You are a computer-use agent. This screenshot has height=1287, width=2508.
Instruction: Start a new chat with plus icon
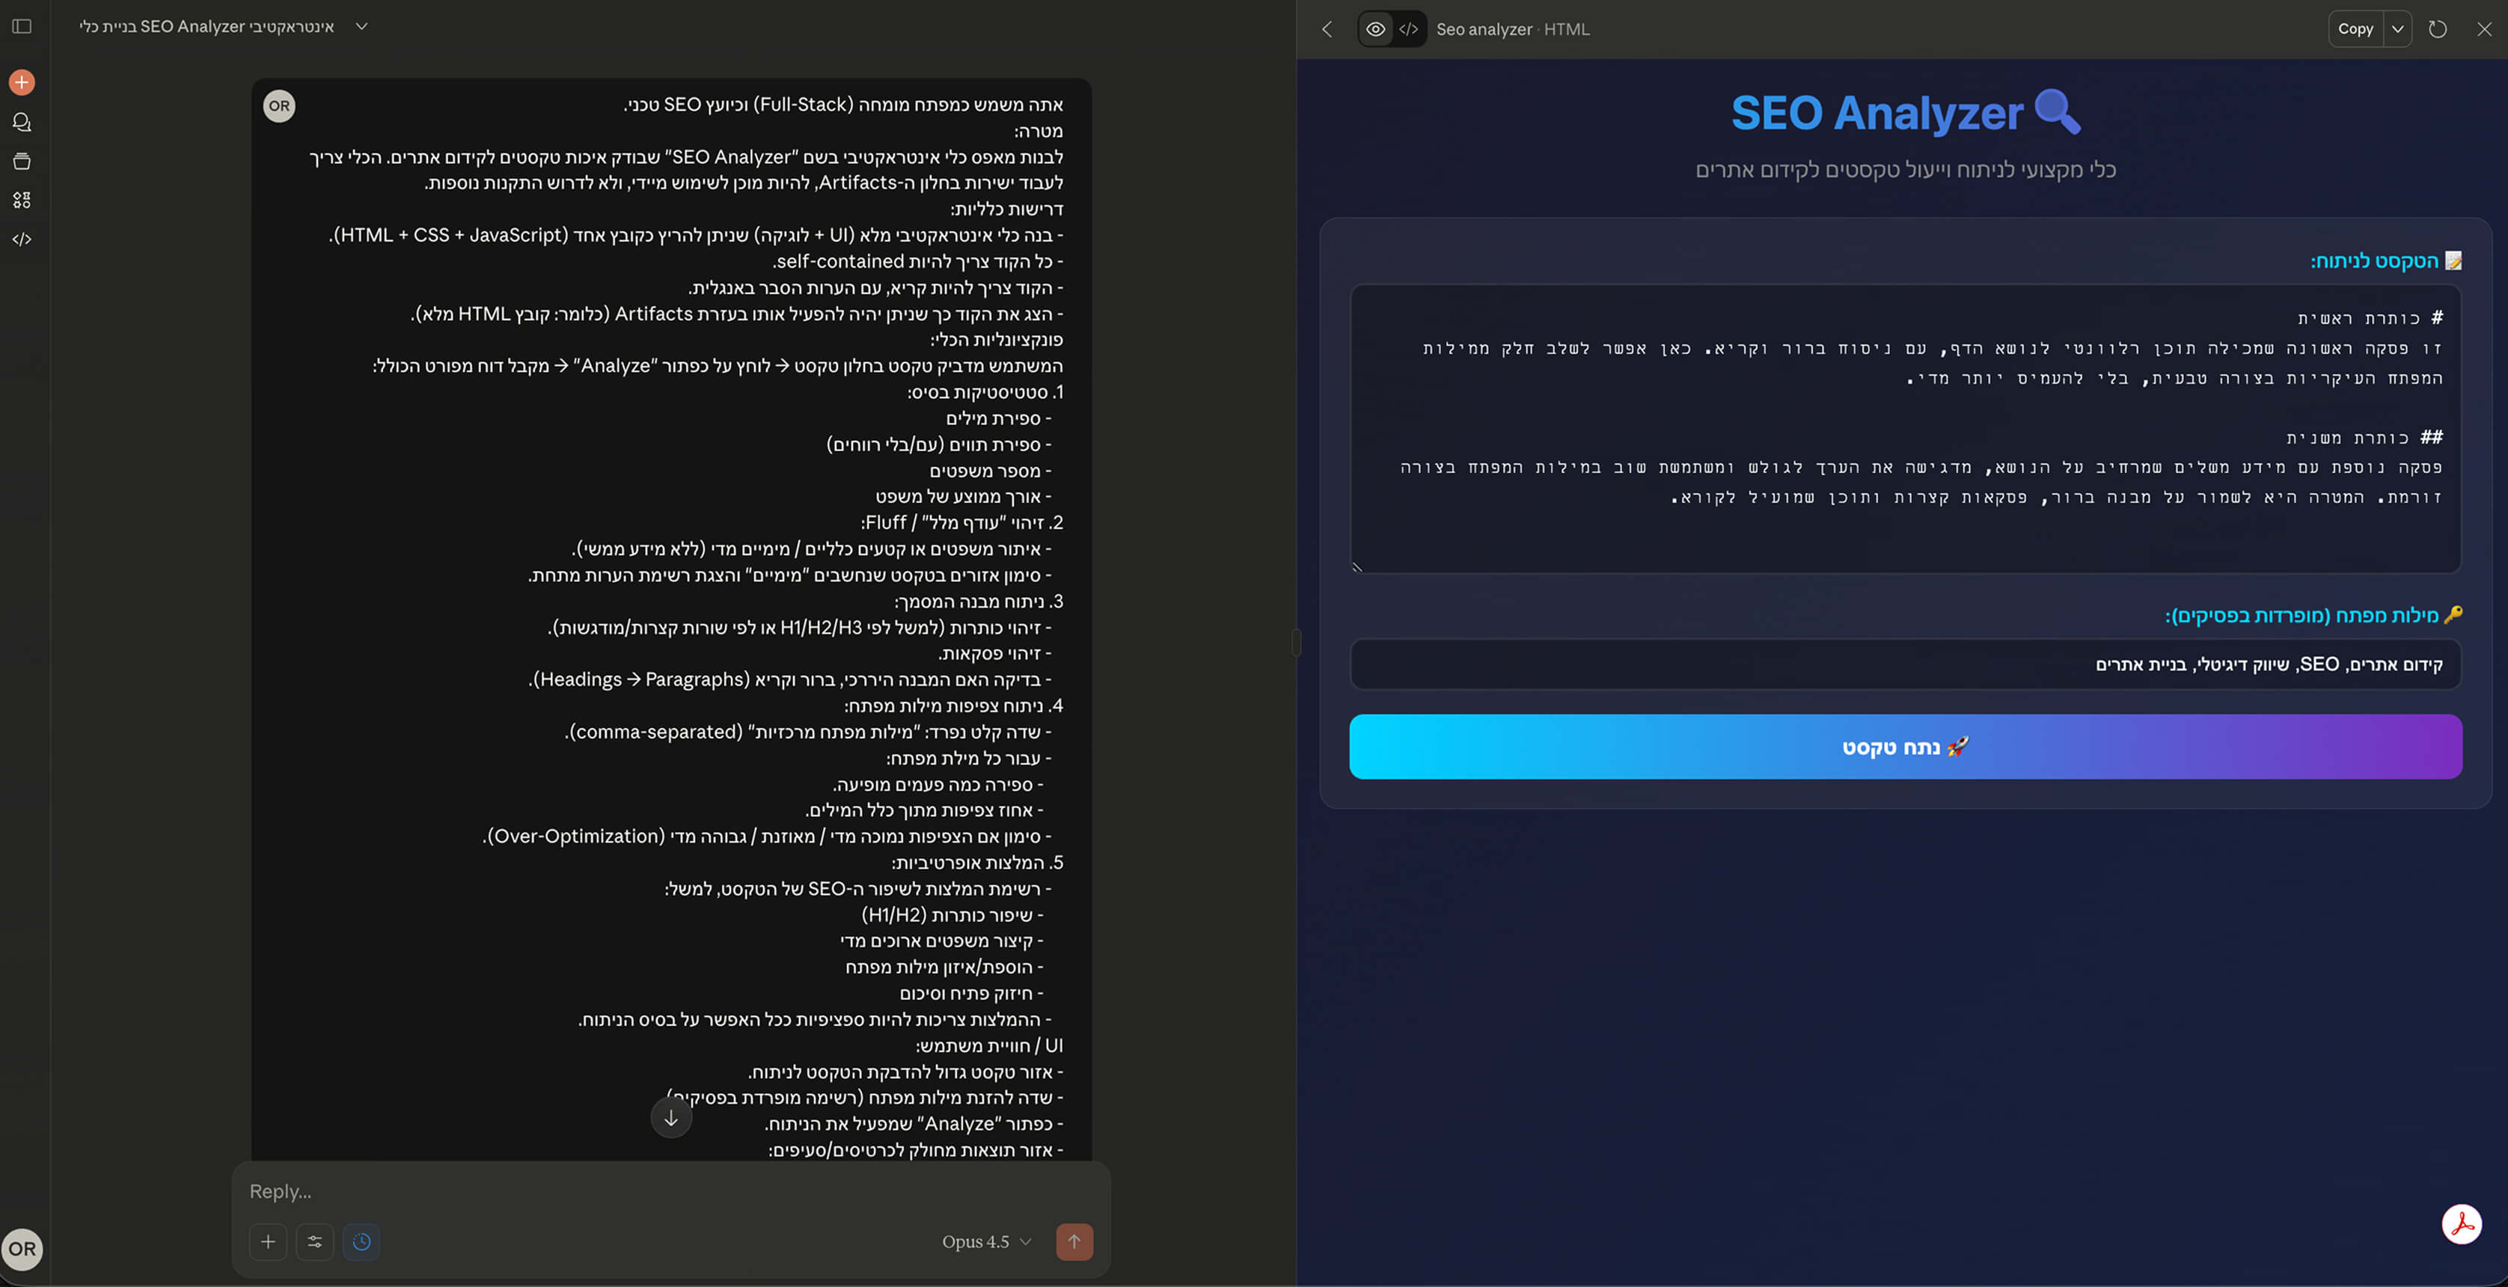(22, 83)
